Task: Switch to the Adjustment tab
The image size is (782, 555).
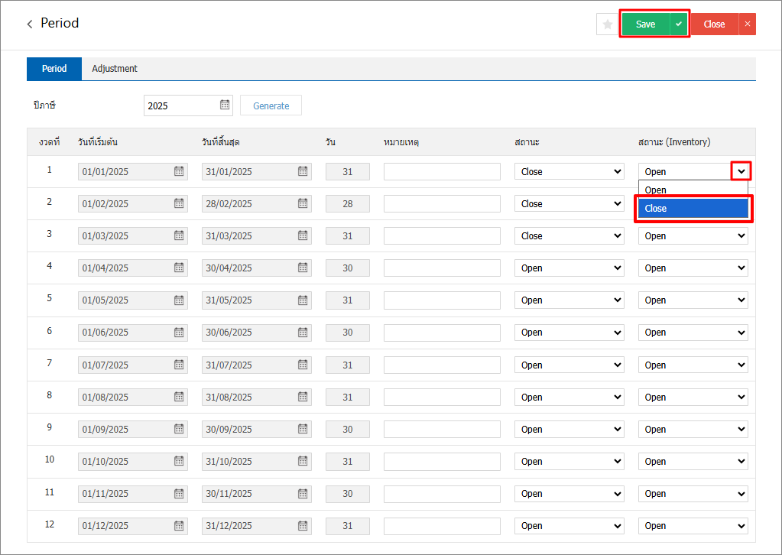Action: click(115, 69)
